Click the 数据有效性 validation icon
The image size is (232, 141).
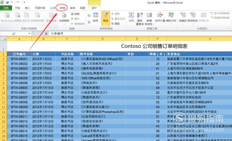149,15
